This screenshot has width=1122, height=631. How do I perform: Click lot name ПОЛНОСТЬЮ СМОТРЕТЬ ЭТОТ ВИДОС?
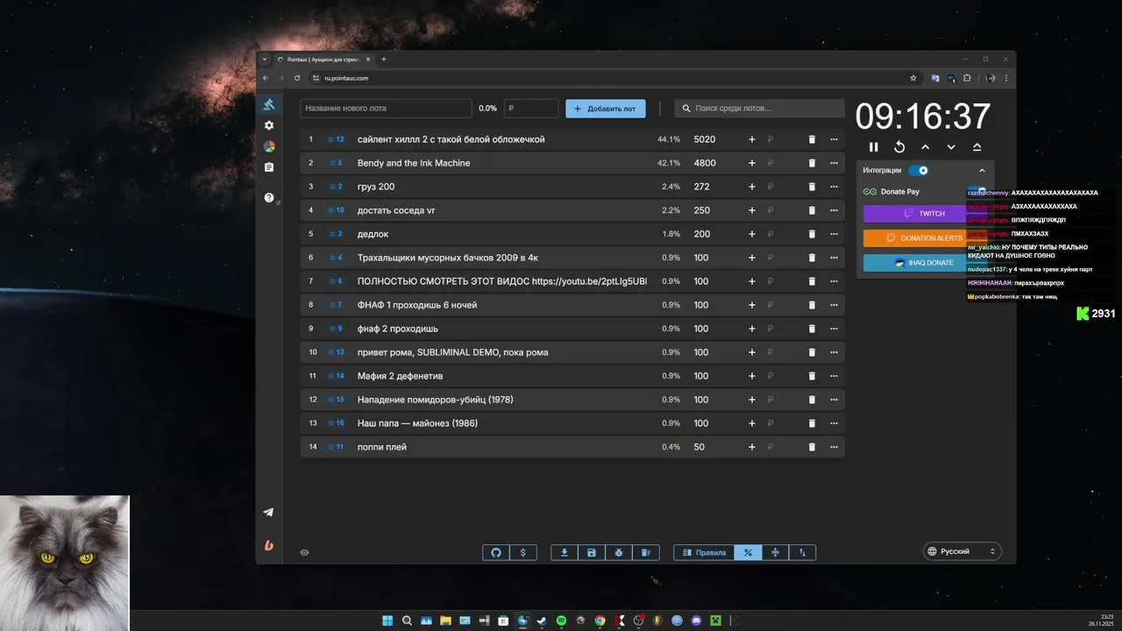click(502, 281)
